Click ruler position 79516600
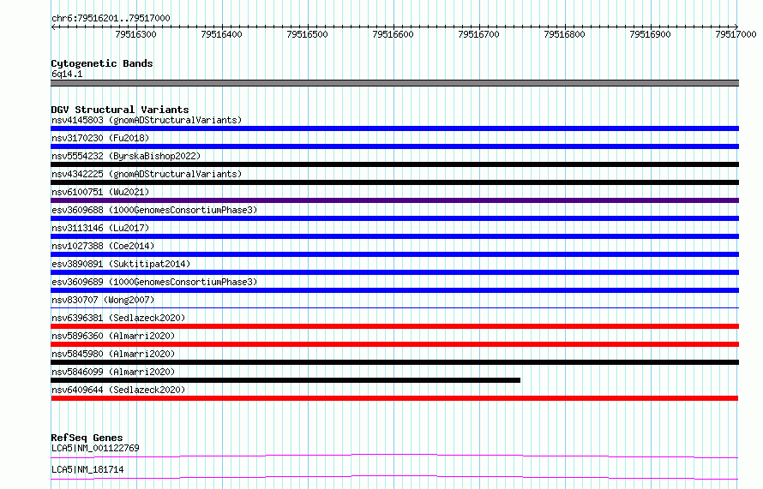The image size is (763, 489). click(x=394, y=34)
